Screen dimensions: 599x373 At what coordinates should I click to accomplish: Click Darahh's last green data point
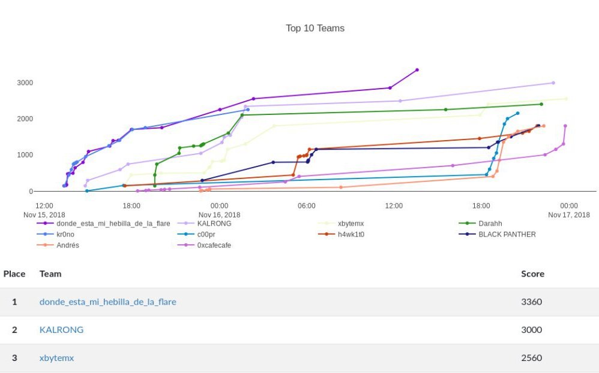pyautogui.click(x=541, y=104)
